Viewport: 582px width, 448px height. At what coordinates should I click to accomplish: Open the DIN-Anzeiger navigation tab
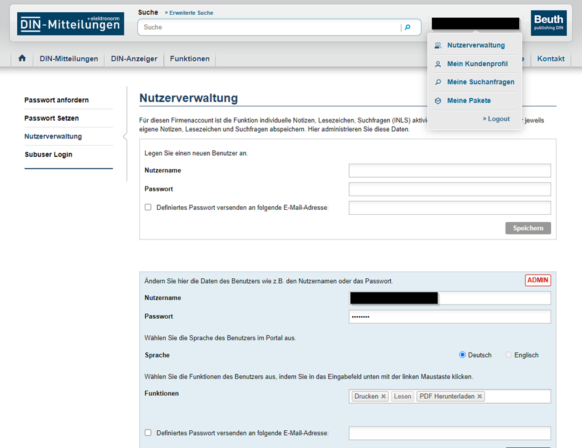(x=134, y=59)
